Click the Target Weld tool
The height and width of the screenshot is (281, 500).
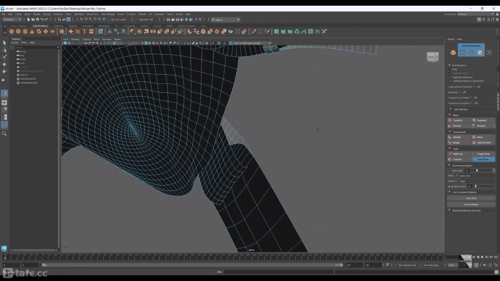483,154
